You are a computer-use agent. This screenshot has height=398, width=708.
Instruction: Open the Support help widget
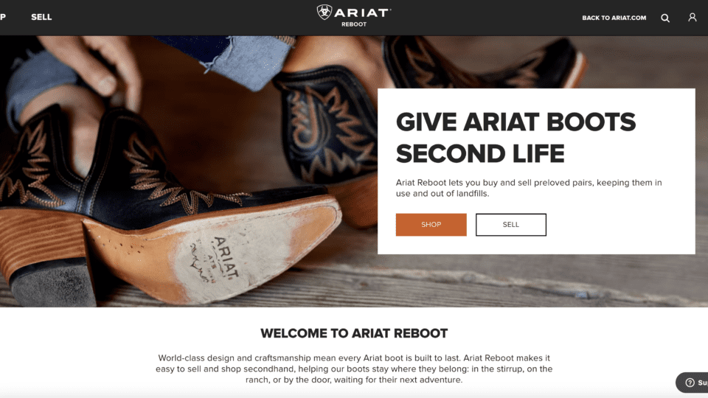point(693,383)
